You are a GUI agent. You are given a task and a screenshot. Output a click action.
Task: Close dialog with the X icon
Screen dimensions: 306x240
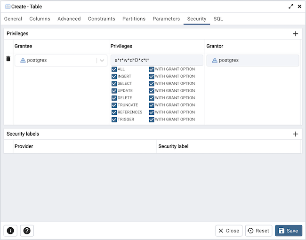click(x=299, y=7)
